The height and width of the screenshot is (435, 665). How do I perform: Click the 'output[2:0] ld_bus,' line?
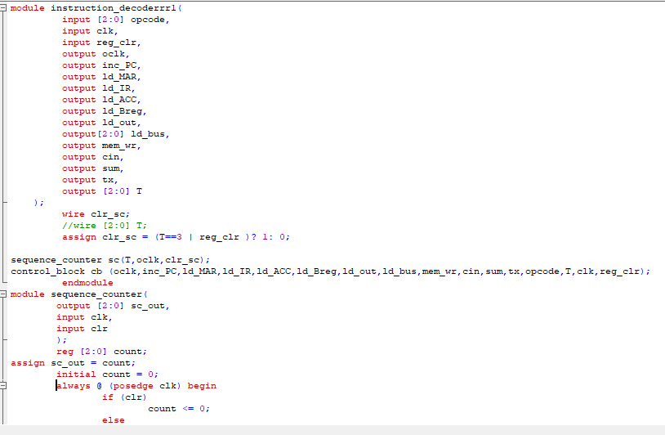click(116, 134)
